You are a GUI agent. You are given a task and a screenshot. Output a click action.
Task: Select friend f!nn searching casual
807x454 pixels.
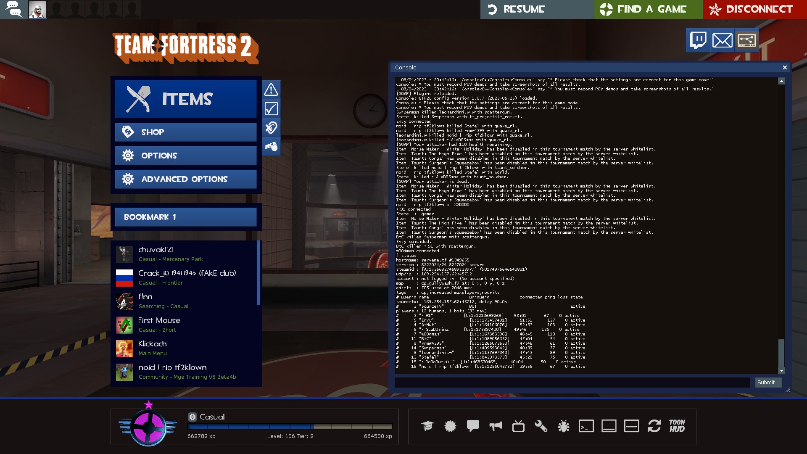[x=186, y=301]
